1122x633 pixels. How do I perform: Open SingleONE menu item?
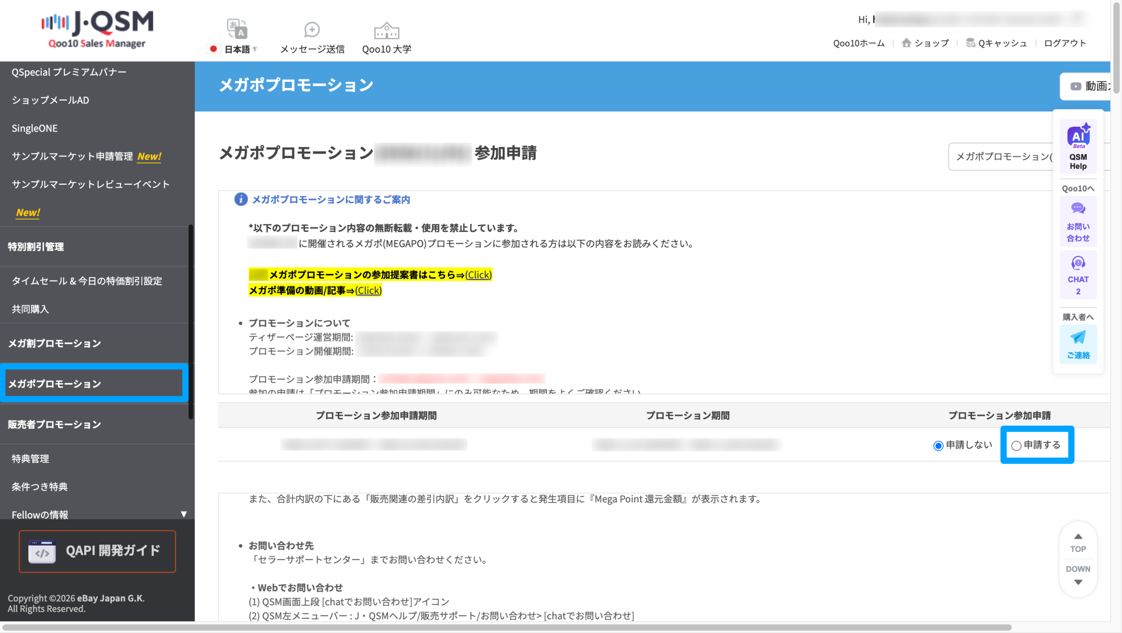click(35, 128)
